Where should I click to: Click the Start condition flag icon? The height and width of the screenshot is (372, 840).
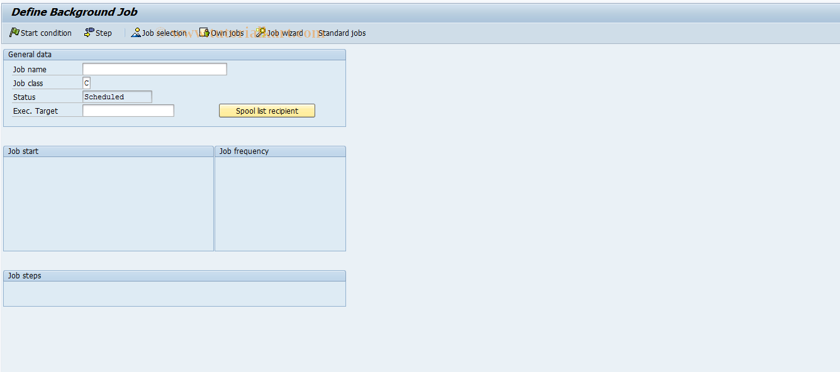(x=14, y=33)
